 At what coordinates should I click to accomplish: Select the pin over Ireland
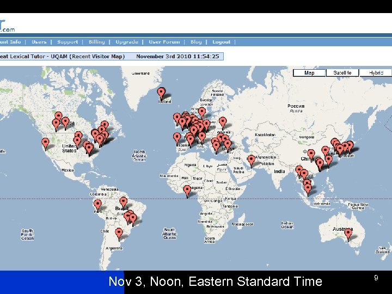point(177,119)
